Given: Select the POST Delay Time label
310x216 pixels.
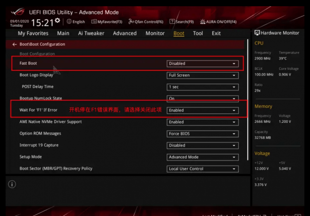Looking at the screenshot, I should click(x=38, y=87).
